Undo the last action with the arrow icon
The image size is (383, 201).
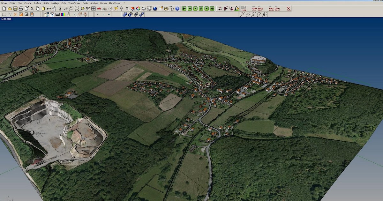pos(49,9)
